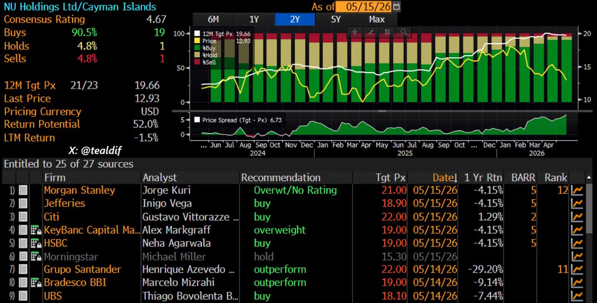Open HSBC research document icon
This screenshot has height=303, width=597.
pos(23,243)
